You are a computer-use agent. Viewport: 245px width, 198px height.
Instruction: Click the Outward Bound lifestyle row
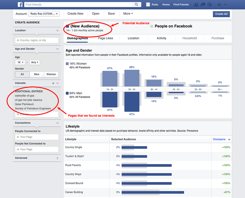point(148,183)
